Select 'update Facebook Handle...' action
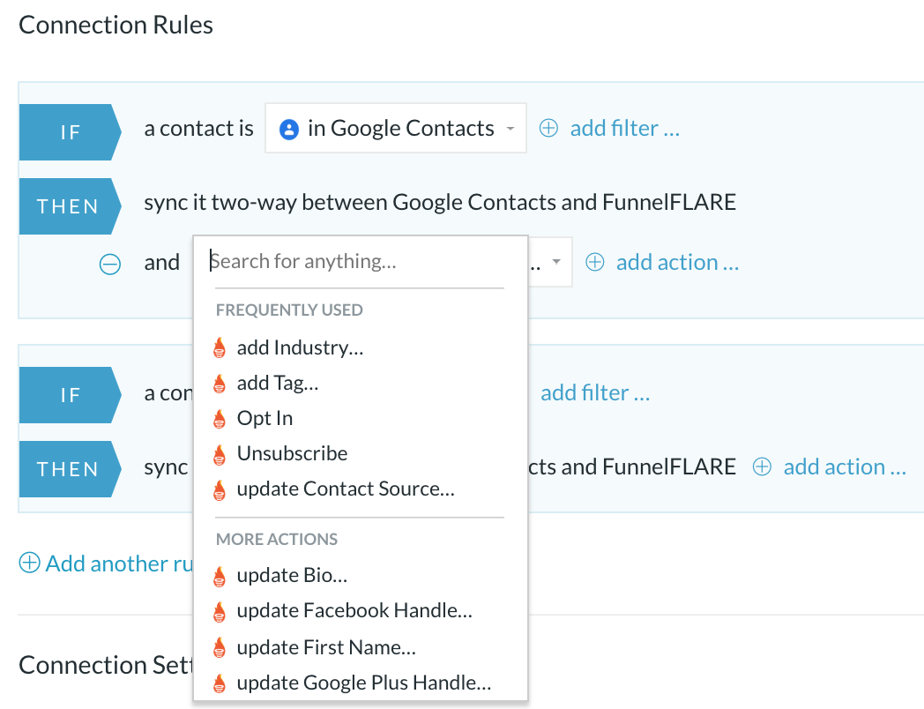The width and height of the screenshot is (924, 709). (x=354, y=611)
